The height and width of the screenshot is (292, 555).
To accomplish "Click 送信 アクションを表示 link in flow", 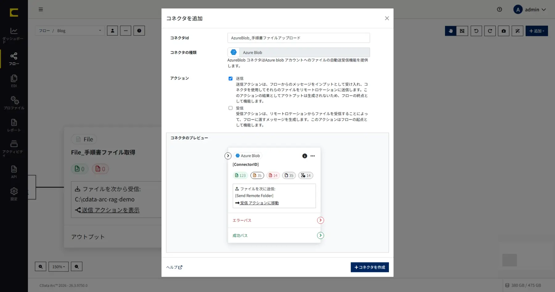I will [110, 210].
